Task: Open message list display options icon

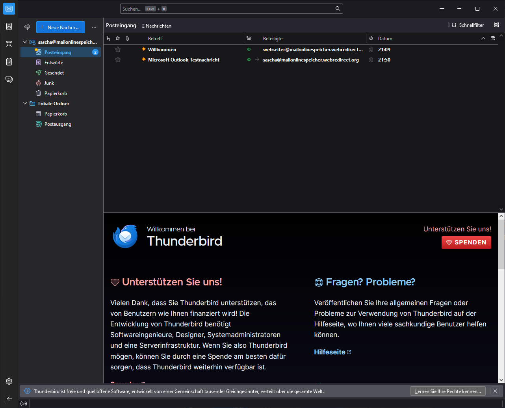Action: point(496,25)
